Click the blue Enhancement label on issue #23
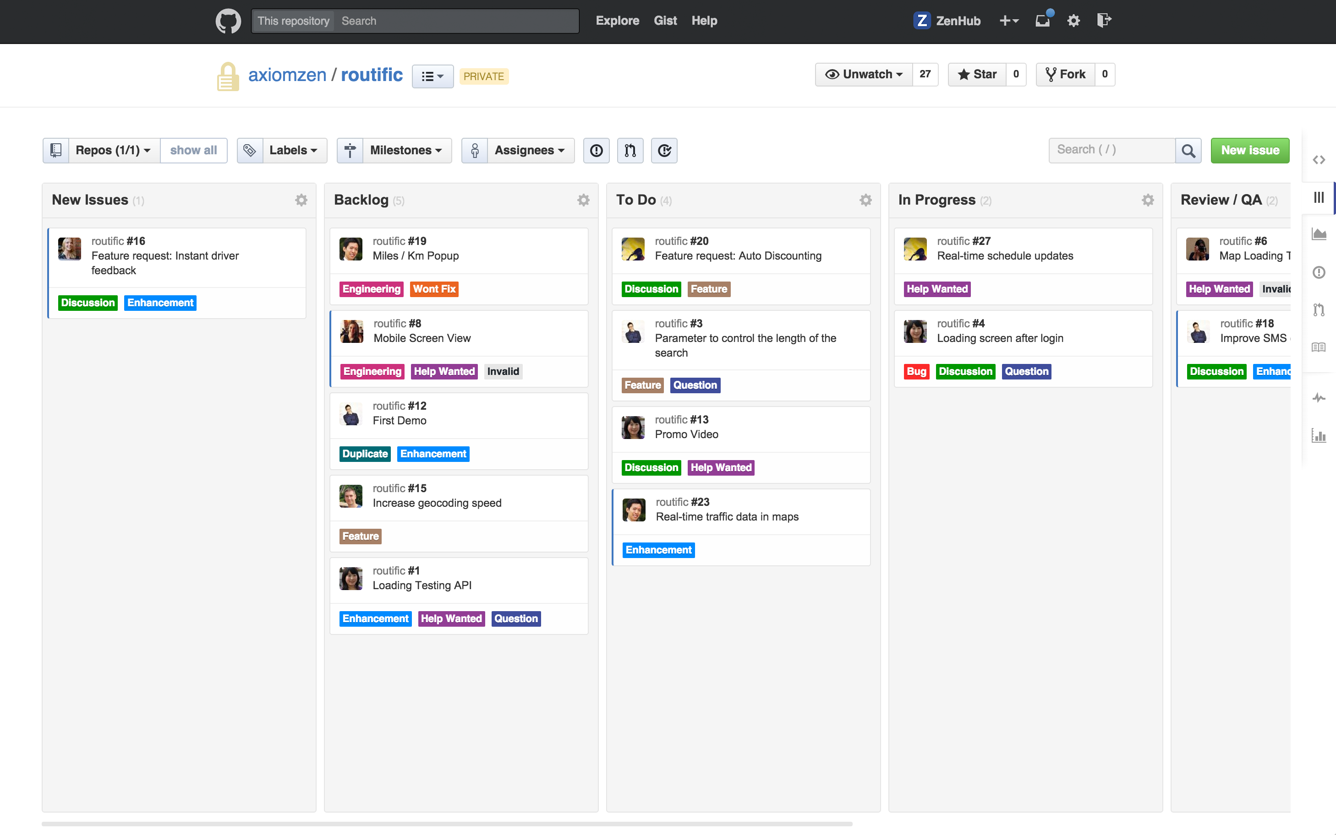The image size is (1336, 835). click(658, 550)
